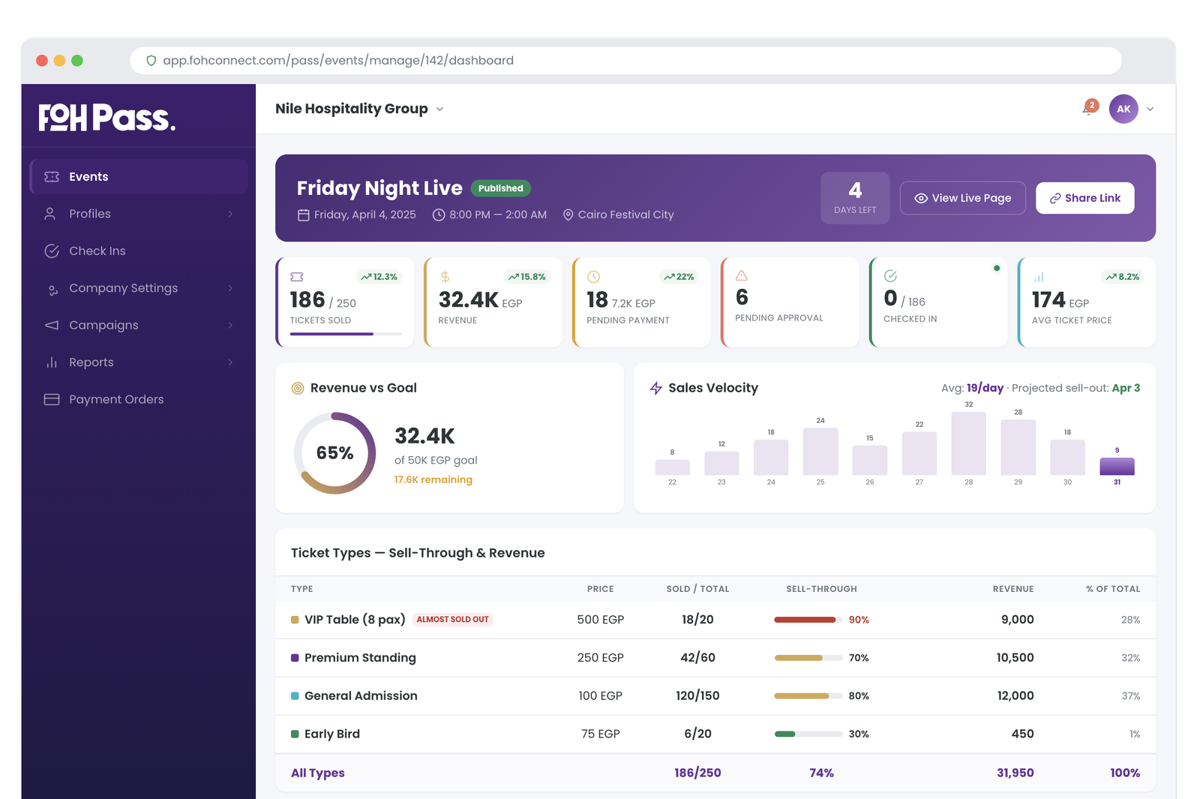Click the Share Link button

[x=1084, y=197]
